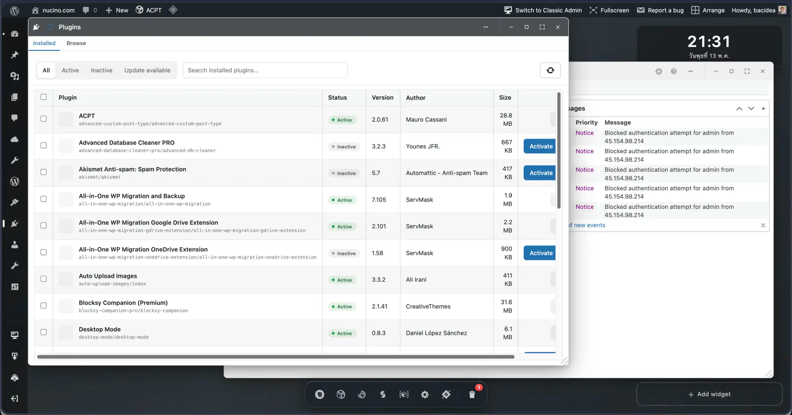
Task: Select the Plugins plug icon in sidebar
Action: (15, 223)
